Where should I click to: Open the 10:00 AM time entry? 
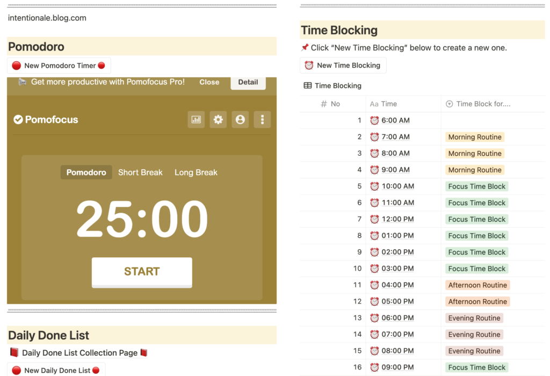(x=398, y=186)
